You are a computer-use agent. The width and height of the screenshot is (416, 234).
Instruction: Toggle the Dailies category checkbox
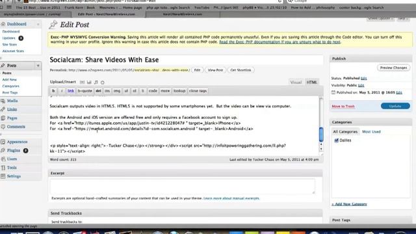coord(337,140)
